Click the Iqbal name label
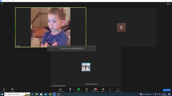Screen dimensions: 172x96 tap(18, 46)
